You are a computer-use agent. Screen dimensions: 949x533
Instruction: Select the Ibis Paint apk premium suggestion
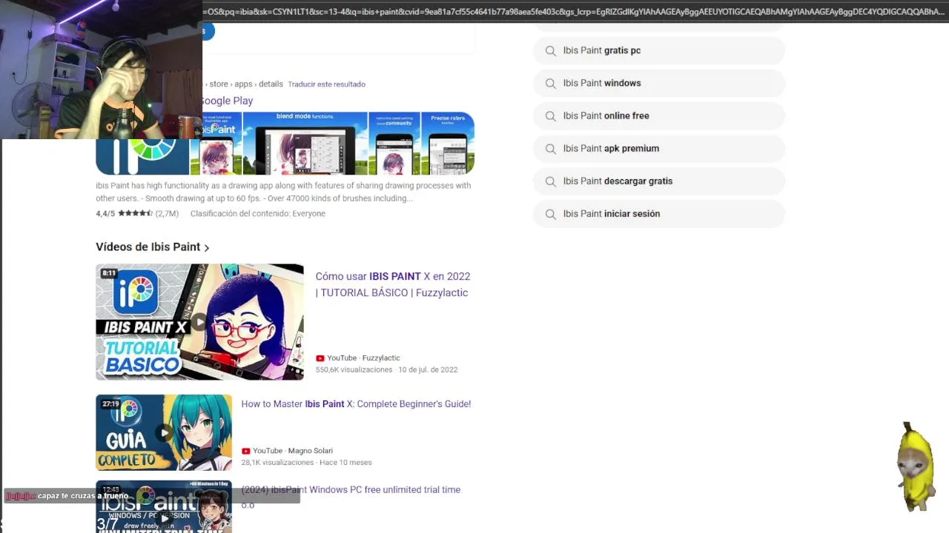(658, 149)
